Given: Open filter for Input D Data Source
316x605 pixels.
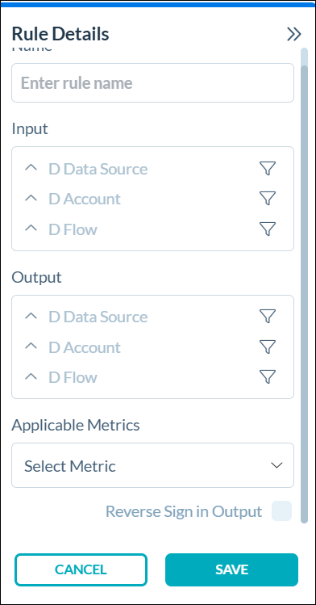Looking at the screenshot, I should [x=268, y=168].
